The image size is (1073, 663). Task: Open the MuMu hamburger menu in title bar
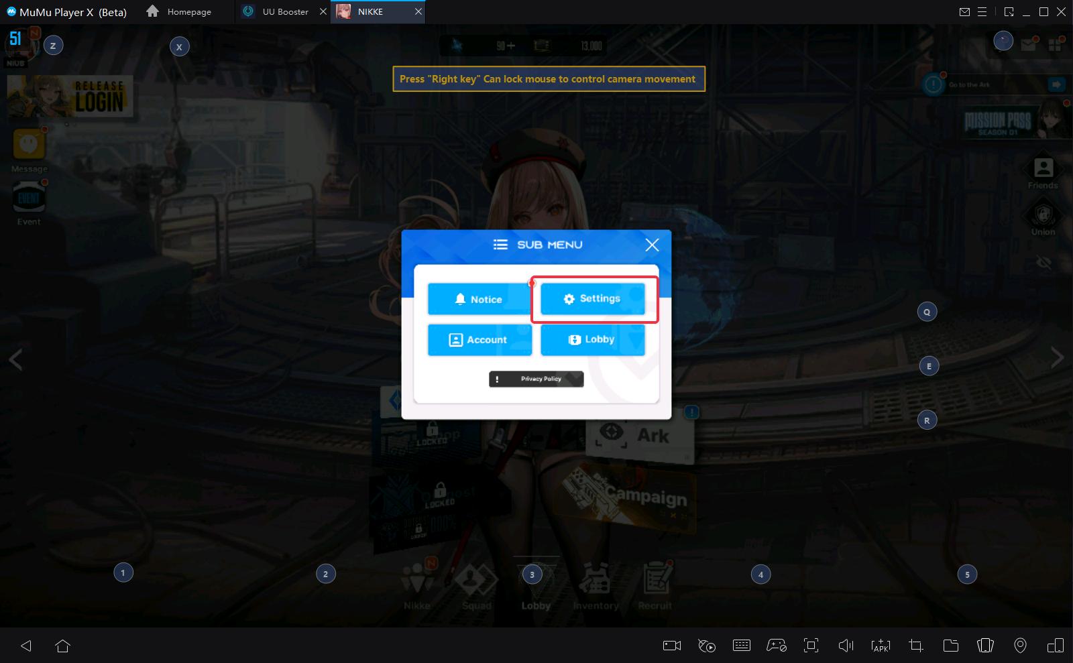point(982,12)
